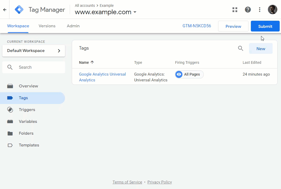
Task: Click the Templates outline icon in sidebar
Action: (10, 145)
